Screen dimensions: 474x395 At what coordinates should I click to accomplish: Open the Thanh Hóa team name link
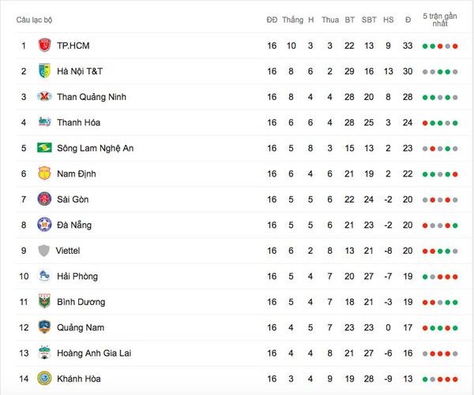(78, 122)
